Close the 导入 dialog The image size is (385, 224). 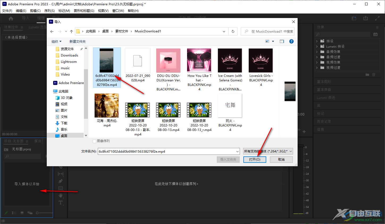coord(293,22)
